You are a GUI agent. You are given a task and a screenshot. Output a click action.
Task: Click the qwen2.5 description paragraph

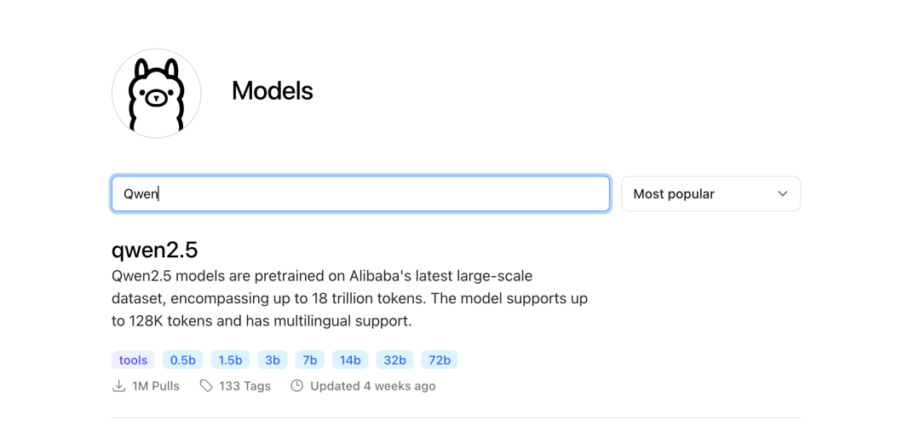coord(349,299)
